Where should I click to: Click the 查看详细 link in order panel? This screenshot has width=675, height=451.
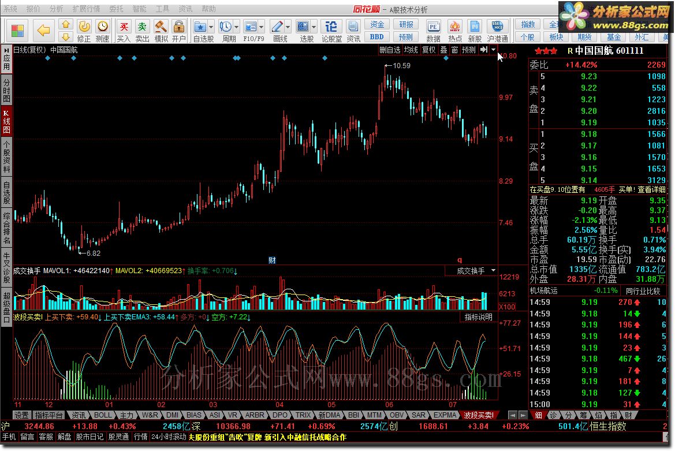coord(652,189)
